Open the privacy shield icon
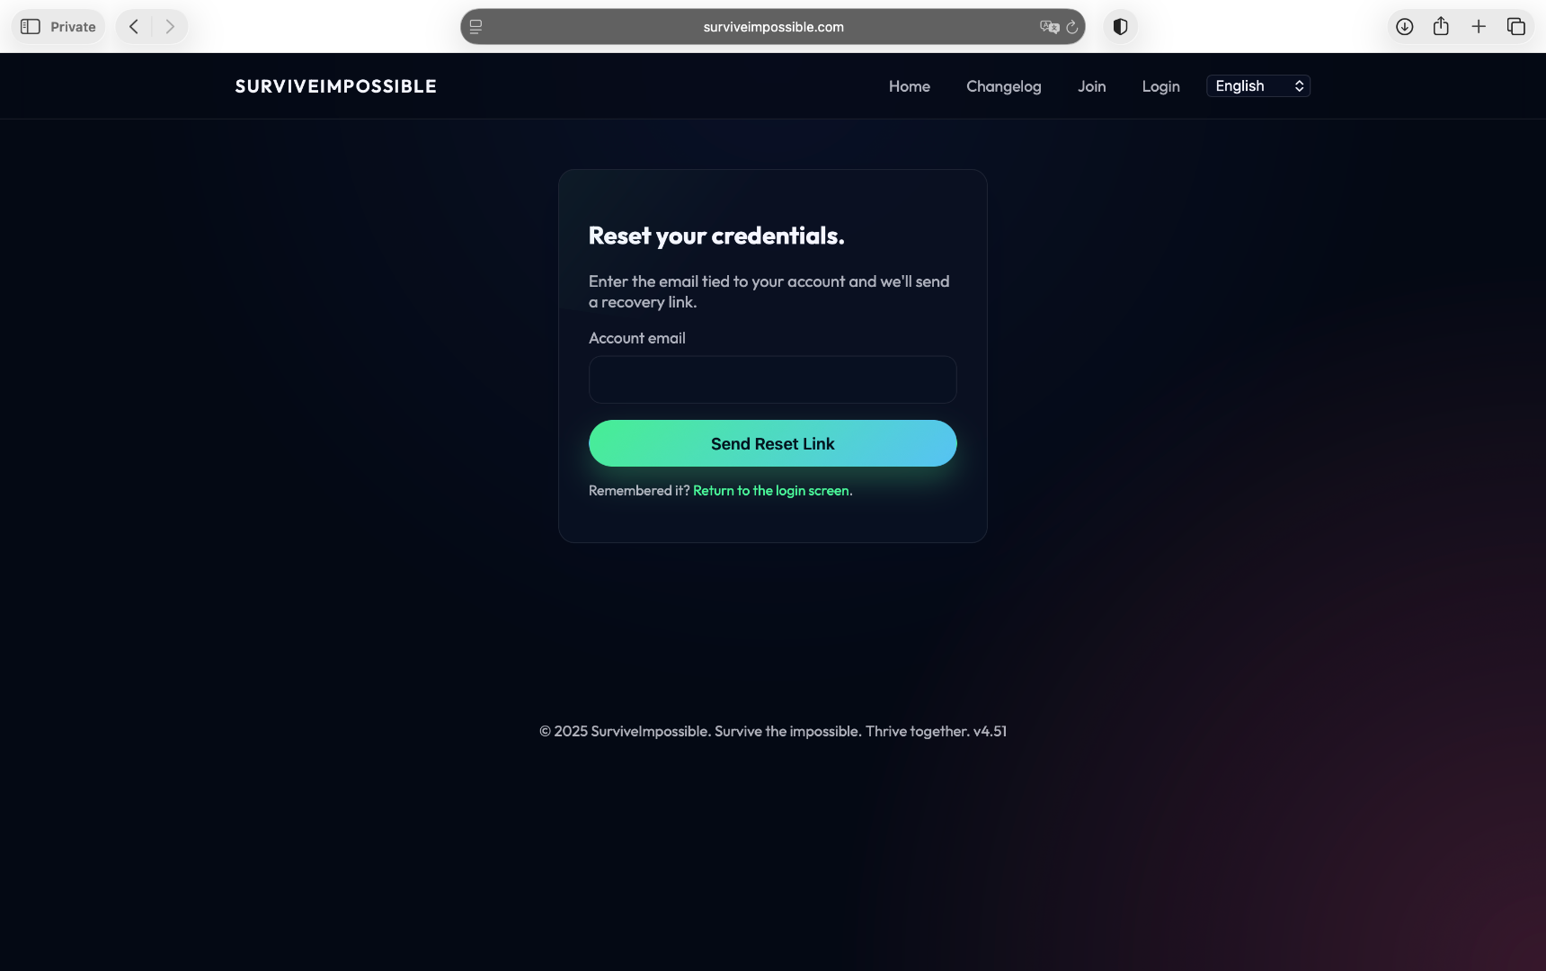 1120,27
